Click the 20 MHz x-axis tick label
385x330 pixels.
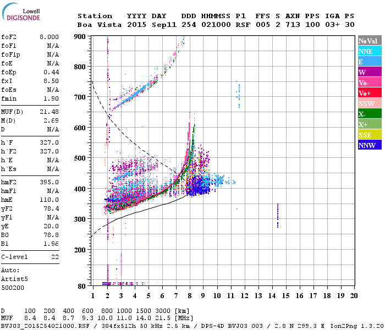pos(354,296)
